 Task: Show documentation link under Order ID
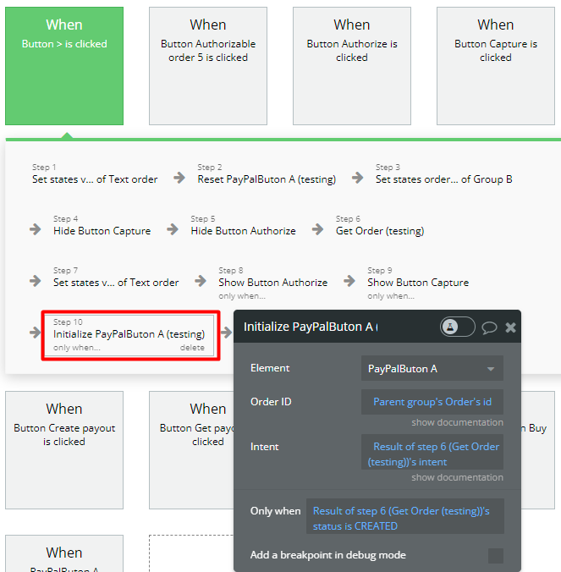[457, 422]
